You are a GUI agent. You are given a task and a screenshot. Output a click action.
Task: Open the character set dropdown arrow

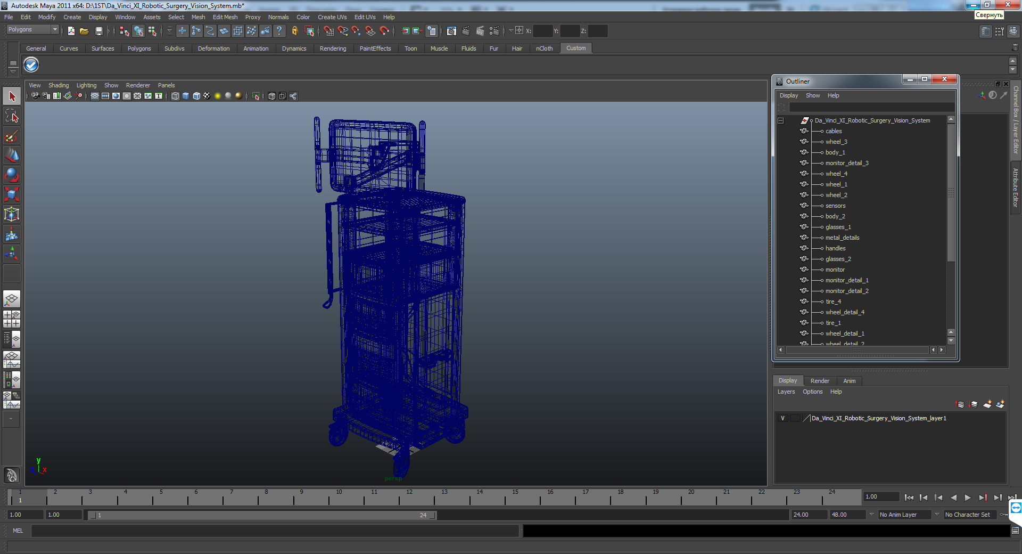pyautogui.click(x=937, y=515)
